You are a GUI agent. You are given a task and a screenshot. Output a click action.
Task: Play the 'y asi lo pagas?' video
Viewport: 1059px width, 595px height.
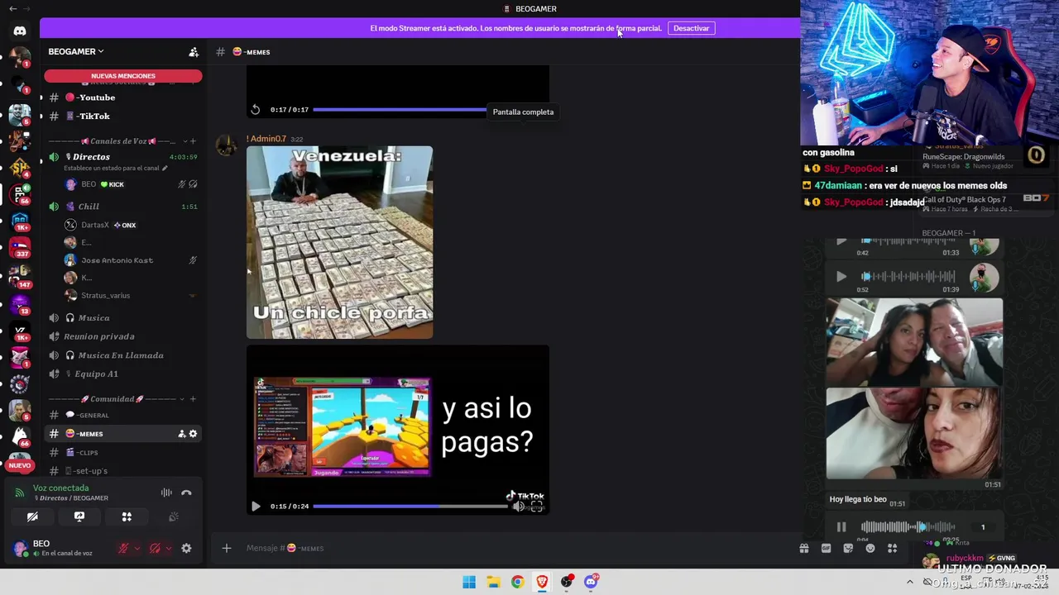tap(256, 506)
